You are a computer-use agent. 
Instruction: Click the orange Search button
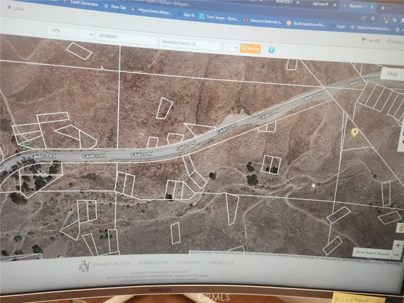click(x=250, y=48)
